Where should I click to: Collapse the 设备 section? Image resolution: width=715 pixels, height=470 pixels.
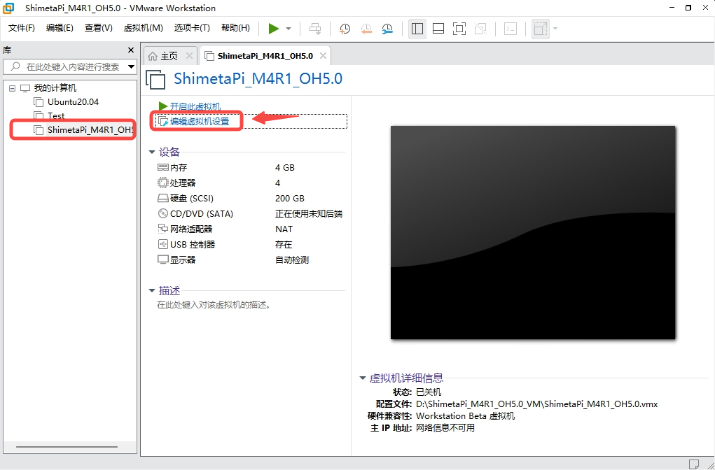pos(152,152)
